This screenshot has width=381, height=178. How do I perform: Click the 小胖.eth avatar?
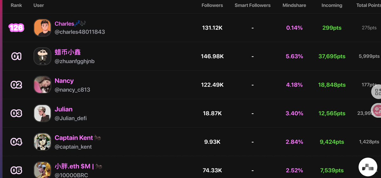pyautogui.click(x=42, y=170)
